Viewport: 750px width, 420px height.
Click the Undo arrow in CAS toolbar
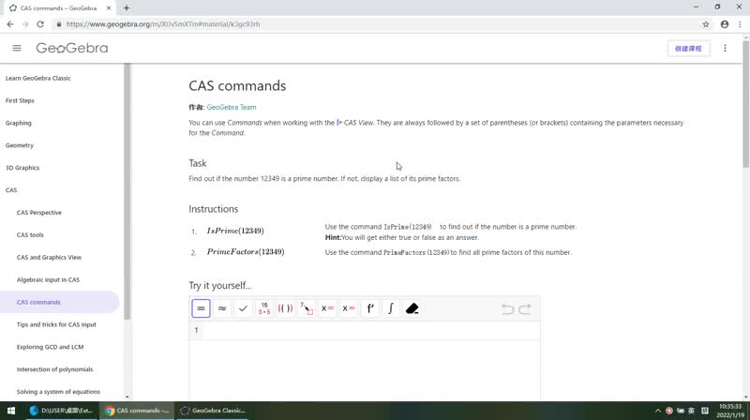click(x=507, y=309)
